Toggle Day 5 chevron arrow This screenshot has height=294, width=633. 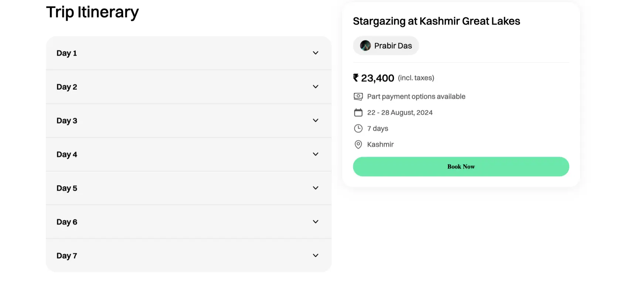pyautogui.click(x=316, y=188)
